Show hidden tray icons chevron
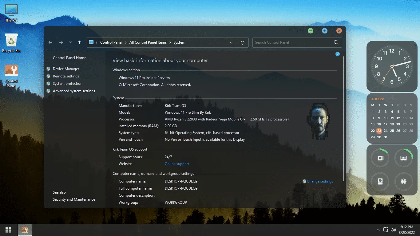 click(x=378, y=230)
